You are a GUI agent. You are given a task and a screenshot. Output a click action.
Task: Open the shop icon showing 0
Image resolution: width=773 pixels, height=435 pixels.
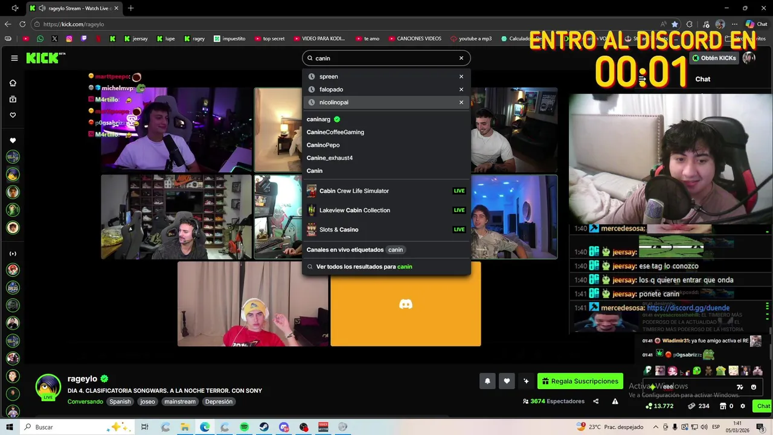(725, 406)
